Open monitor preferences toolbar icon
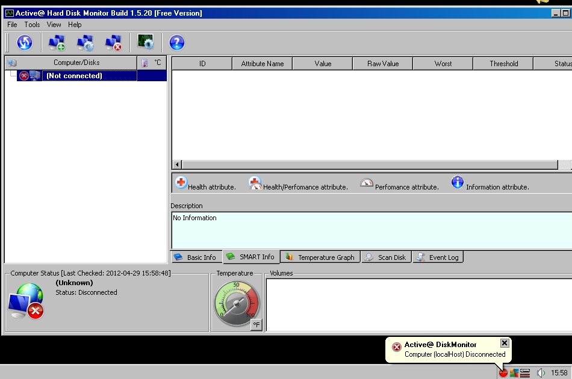572x379 pixels. click(146, 42)
